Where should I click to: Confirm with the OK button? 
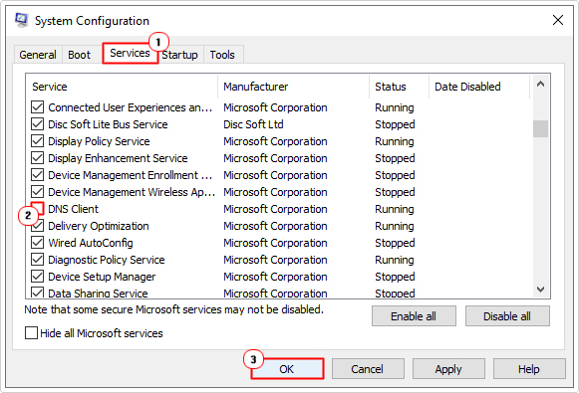tap(287, 369)
